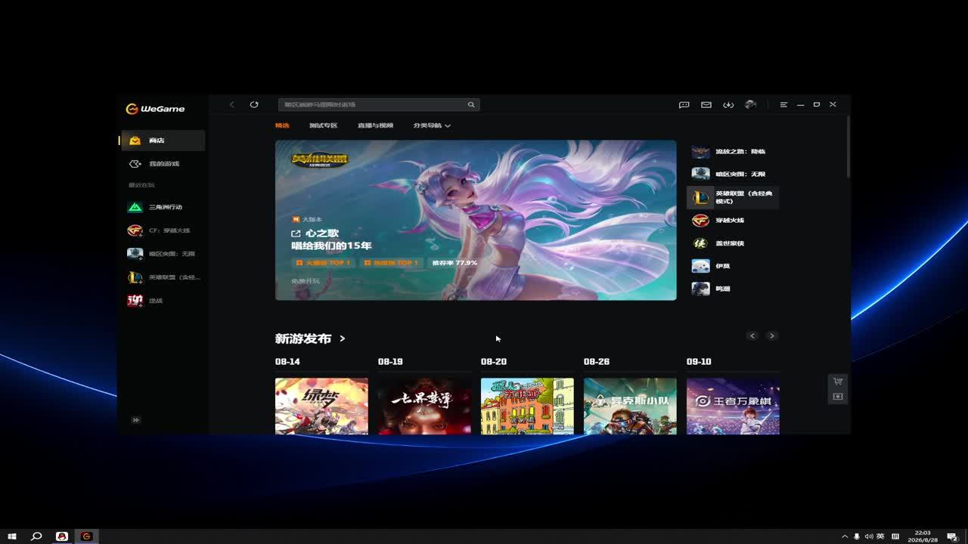This screenshot has height=544, width=968.
Task: Switch to the 直播与视频 tab
Action: 375,125
